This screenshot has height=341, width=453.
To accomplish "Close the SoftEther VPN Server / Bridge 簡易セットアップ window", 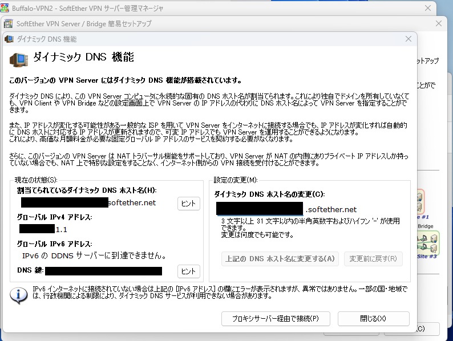I will tap(439, 23).
